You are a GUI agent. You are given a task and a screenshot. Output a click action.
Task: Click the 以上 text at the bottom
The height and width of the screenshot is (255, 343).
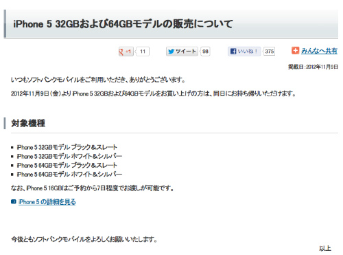(325, 249)
